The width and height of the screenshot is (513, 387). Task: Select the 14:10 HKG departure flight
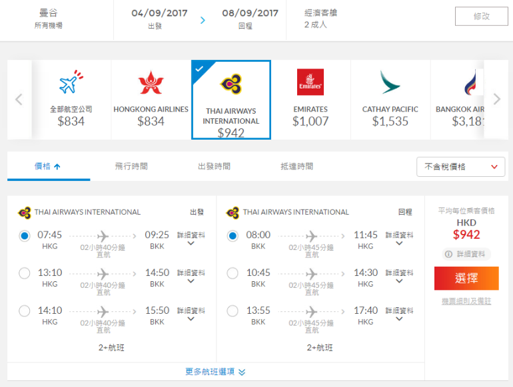(25, 311)
